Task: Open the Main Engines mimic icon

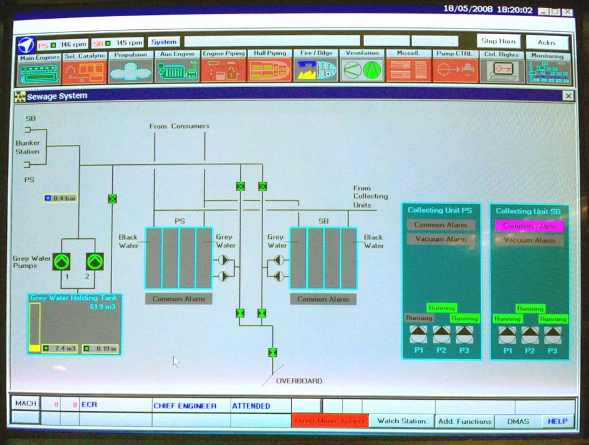Action: click(39, 72)
